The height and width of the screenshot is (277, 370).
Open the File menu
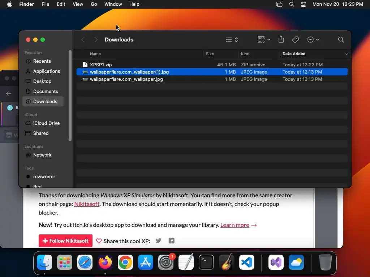pyautogui.click(x=45, y=4)
